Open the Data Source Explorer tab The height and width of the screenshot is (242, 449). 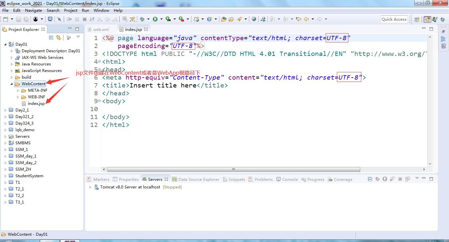(196, 179)
